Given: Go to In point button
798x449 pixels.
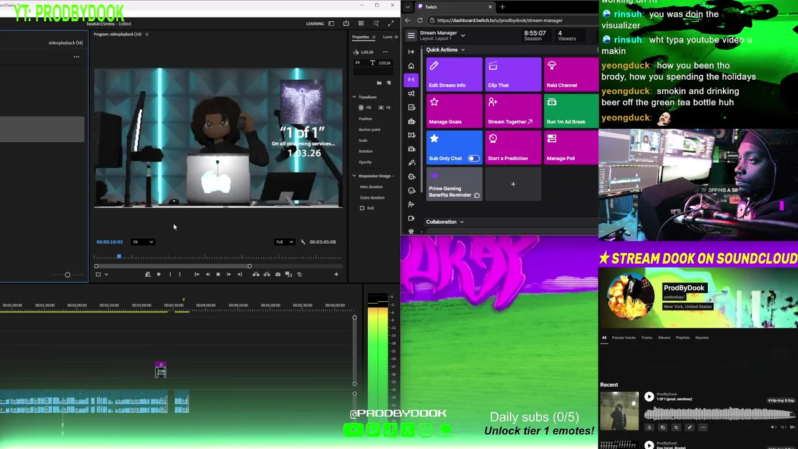Looking at the screenshot, I should click(197, 274).
